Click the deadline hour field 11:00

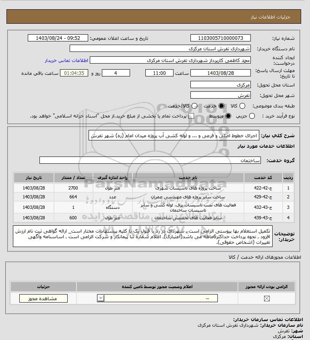[x=159, y=73]
